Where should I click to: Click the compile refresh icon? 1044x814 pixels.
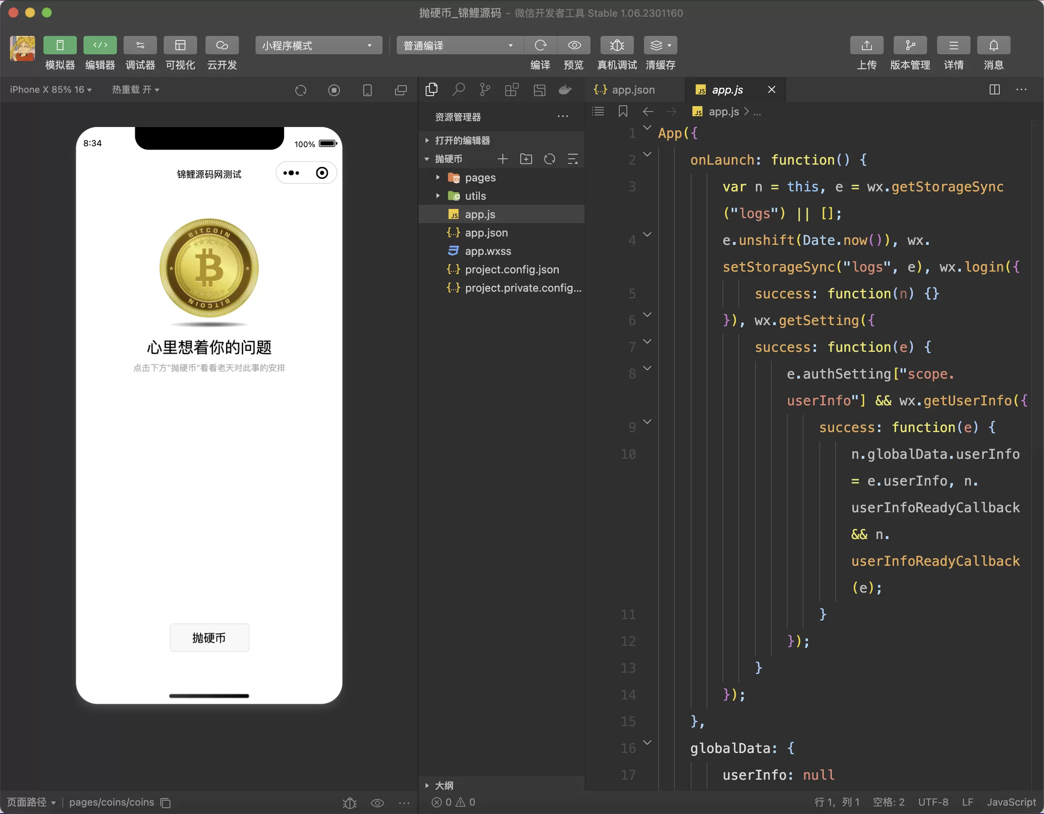[x=541, y=46]
